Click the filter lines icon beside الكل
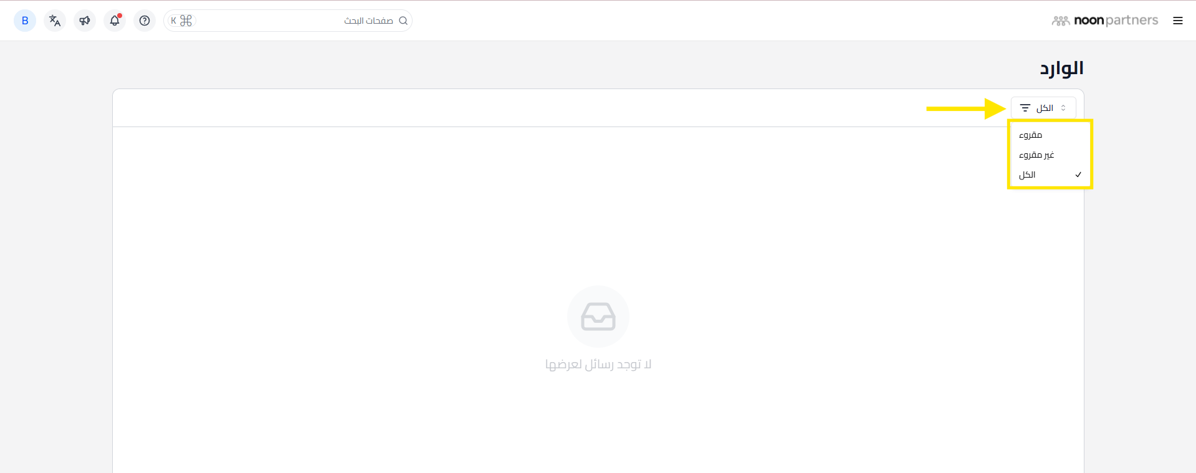 click(1025, 108)
